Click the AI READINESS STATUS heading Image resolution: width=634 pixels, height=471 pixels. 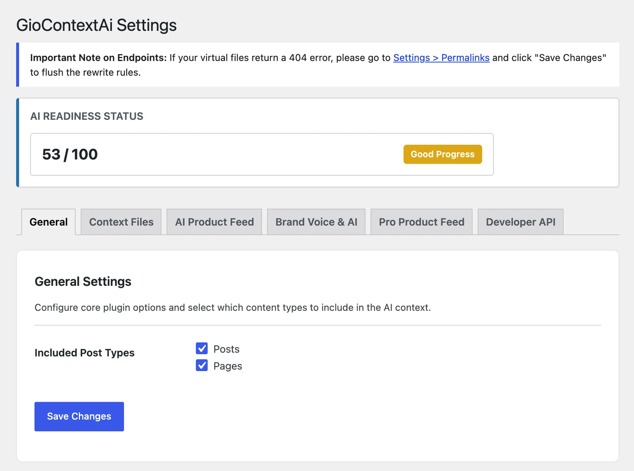tap(87, 116)
